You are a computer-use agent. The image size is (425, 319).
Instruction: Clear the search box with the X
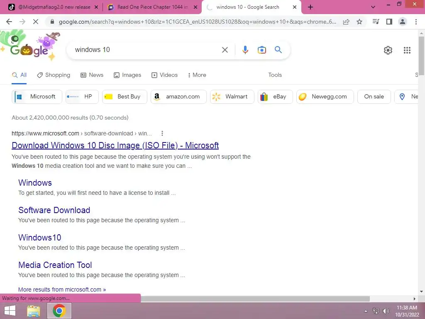(x=225, y=50)
